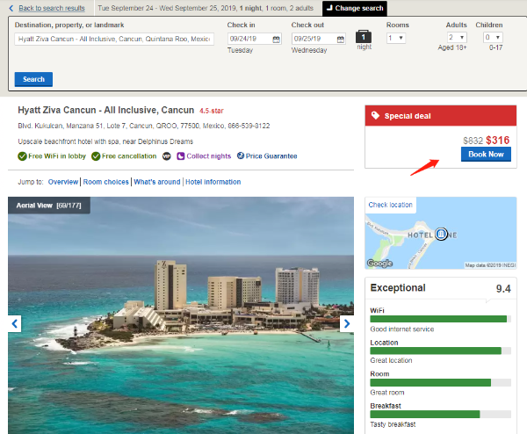This screenshot has width=527, height=434.
Task: Open the Check out calendar icon
Action: (x=341, y=40)
